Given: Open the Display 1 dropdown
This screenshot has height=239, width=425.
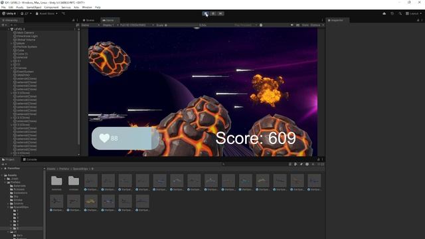Looking at the screenshot, I should coord(110,25).
